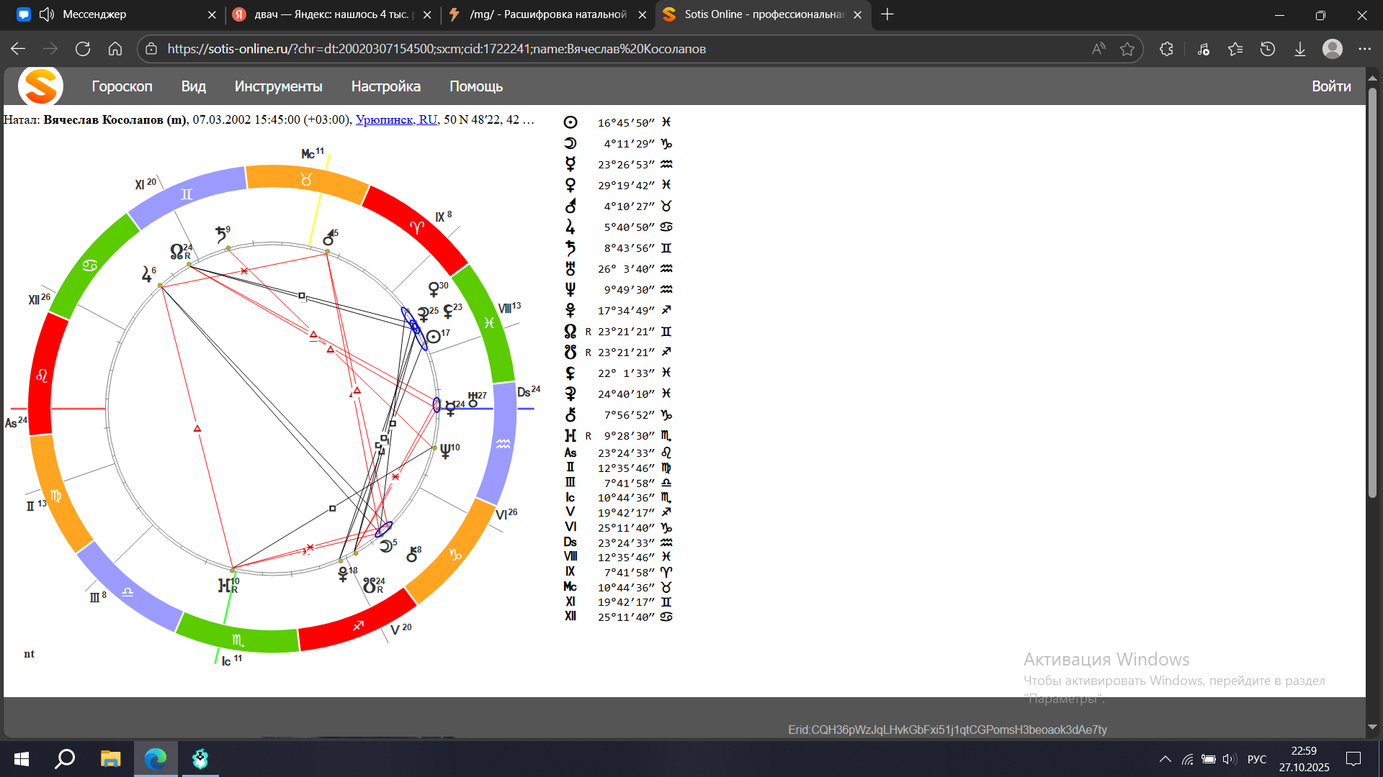1383x777 pixels.
Task: Open browser history icon
Action: coord(1268,49)
